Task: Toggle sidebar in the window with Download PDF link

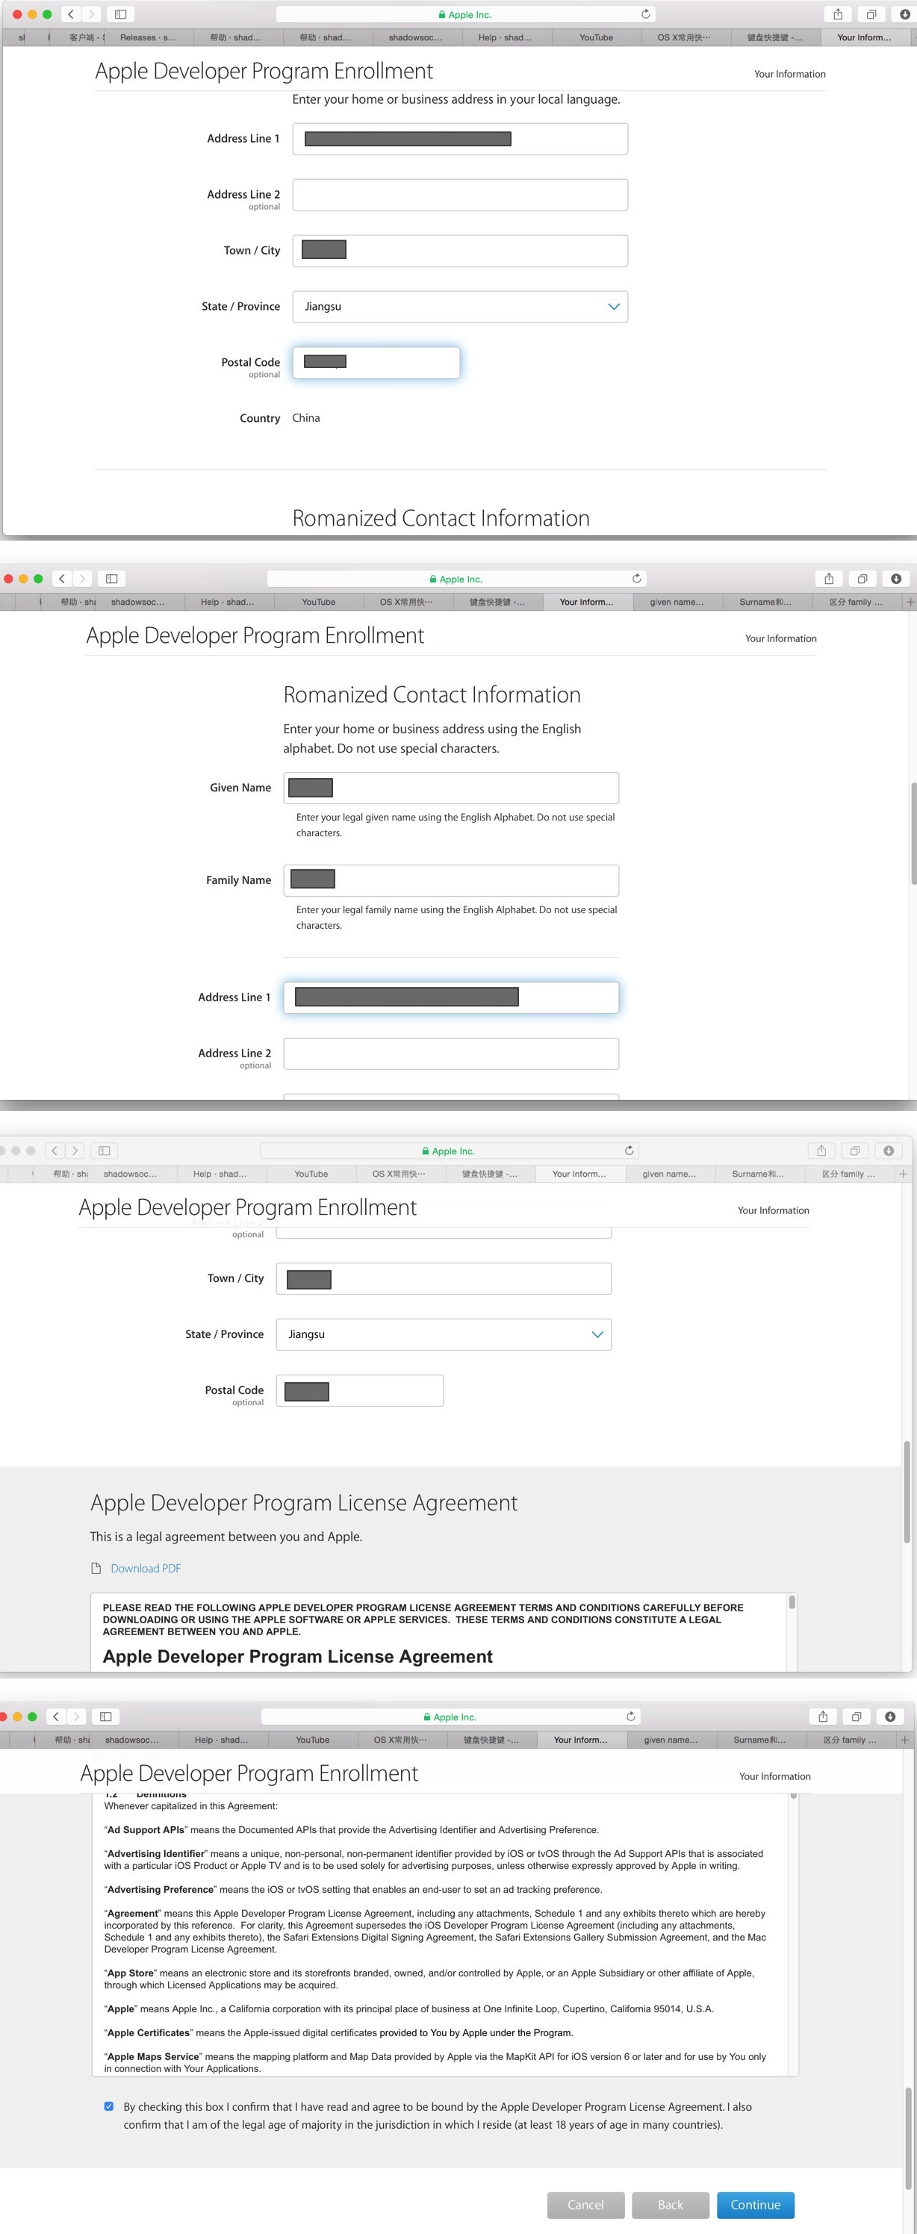Action: point(104,1151)
